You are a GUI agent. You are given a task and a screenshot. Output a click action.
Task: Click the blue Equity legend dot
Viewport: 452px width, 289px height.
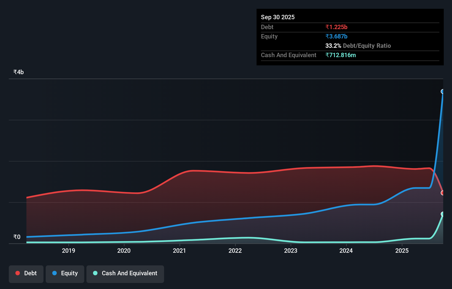click(x=55, y=273)
